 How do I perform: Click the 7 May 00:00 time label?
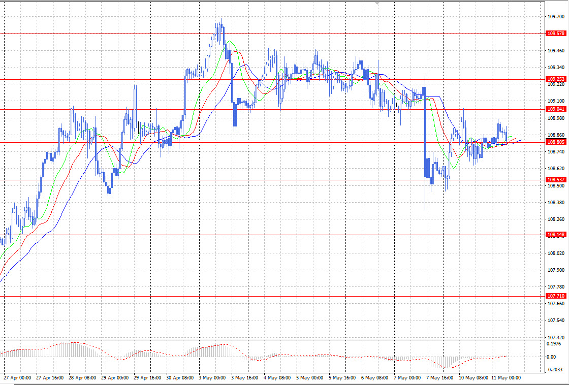click(407, 378)
